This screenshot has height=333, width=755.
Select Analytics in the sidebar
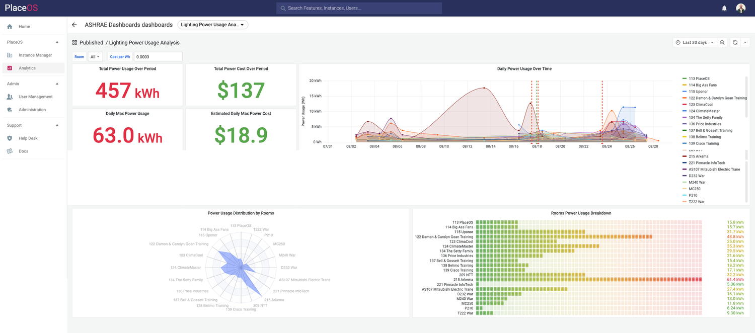pyautogui.click(x=33, y=68)
